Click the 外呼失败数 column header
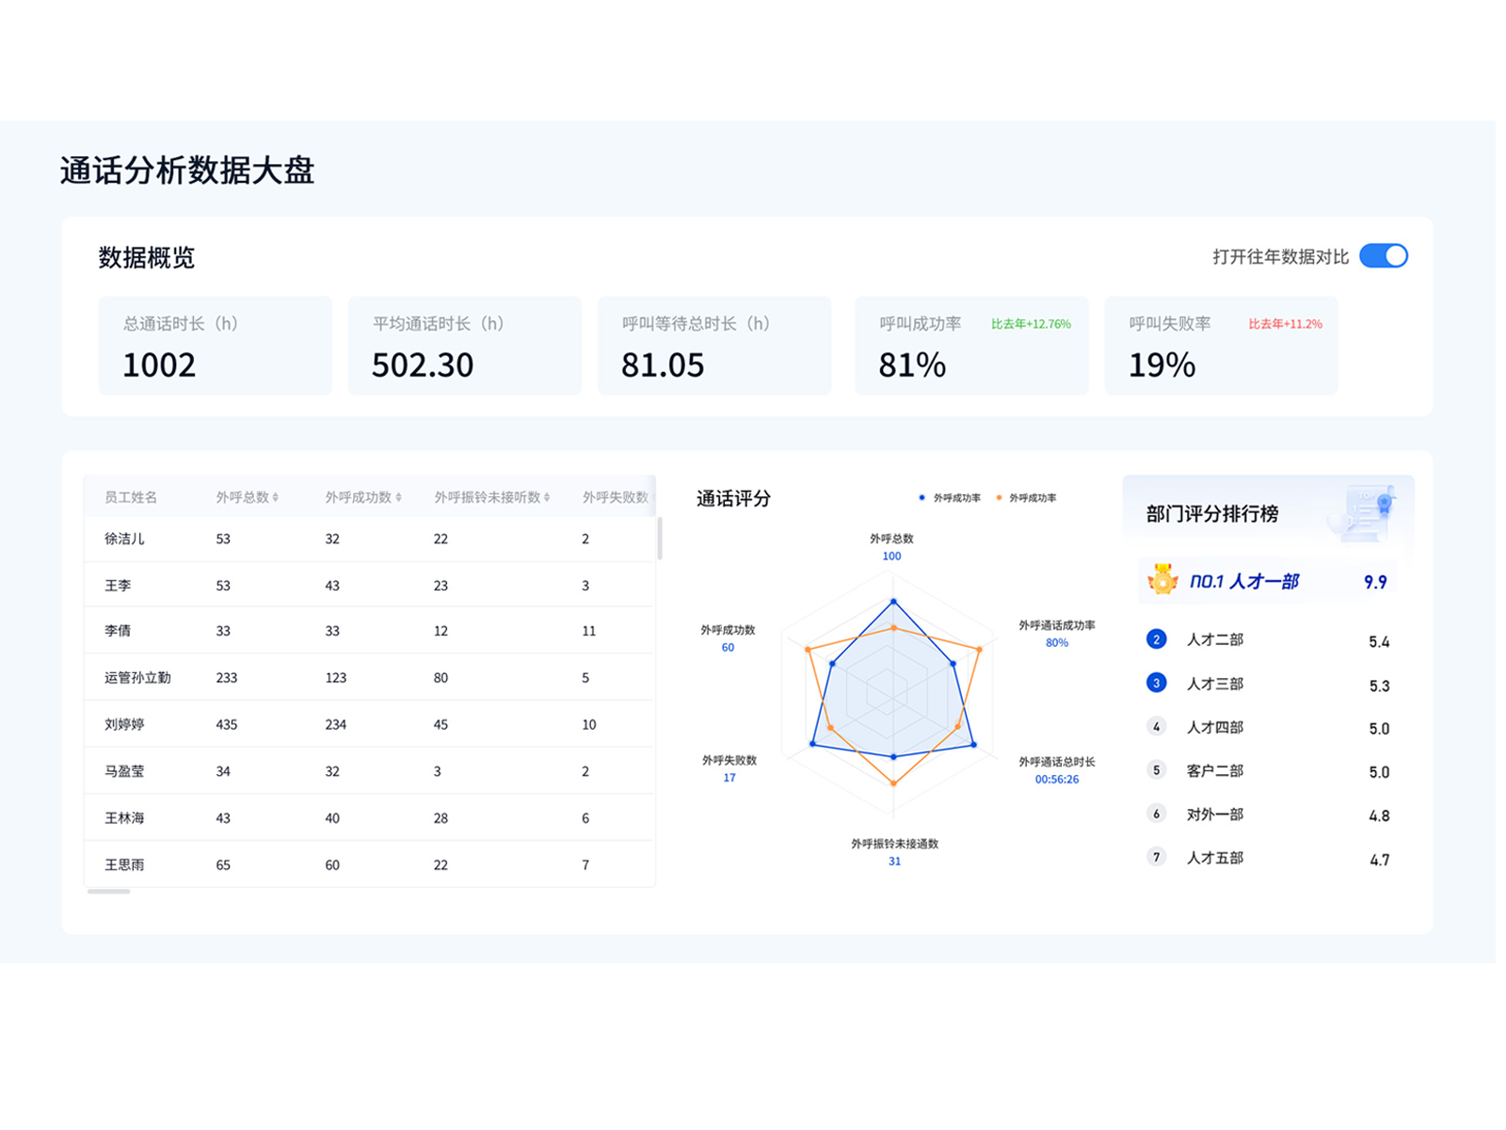 point(616,497)
